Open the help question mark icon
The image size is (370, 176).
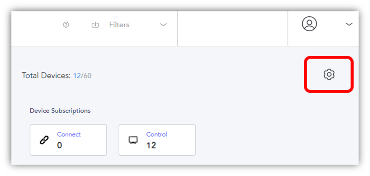[x=66, y=25]
